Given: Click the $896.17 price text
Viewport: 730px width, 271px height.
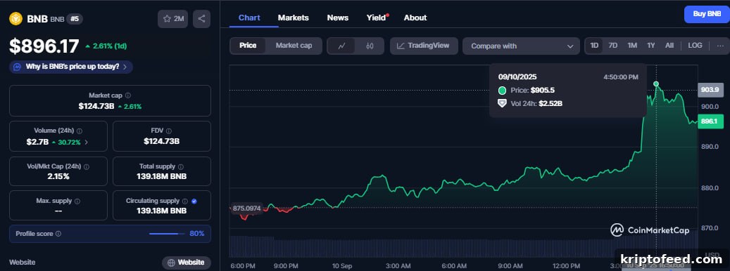Looking at the screenshot, I should point(44,46).
